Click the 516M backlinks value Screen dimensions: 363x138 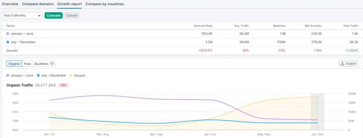(x=281, y=42)
